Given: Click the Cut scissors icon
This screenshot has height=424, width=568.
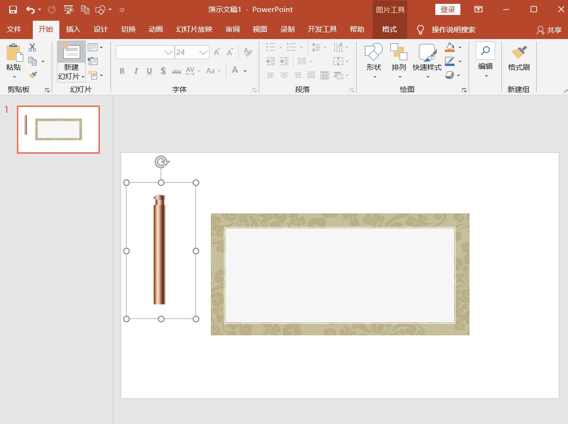Looking at the screenshot, I should point(32,47).
